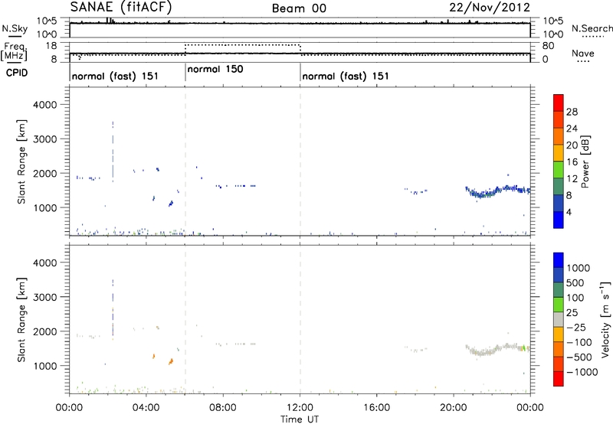The image size is (613, 424).
Task: Click the dense echo band after 20:00 in power panel
Action: (x=497, y=191)
